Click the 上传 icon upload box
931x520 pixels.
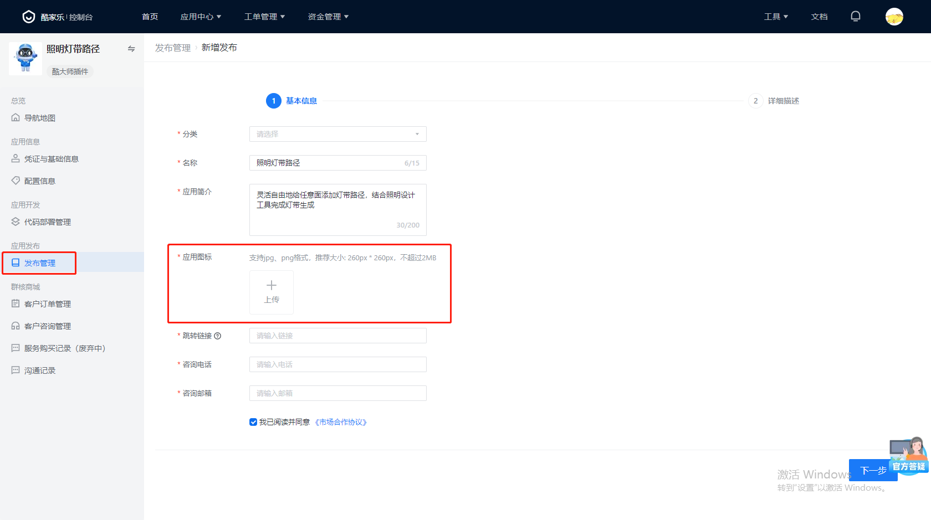pos(272,292)
